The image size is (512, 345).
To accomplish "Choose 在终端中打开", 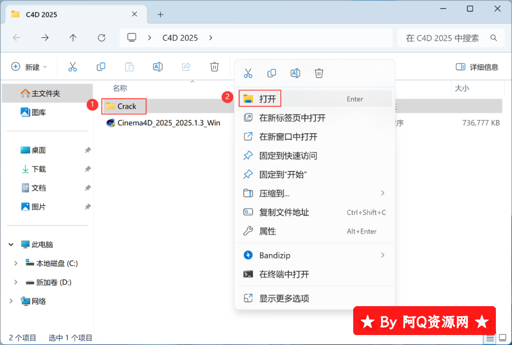I will coord(315,274).
